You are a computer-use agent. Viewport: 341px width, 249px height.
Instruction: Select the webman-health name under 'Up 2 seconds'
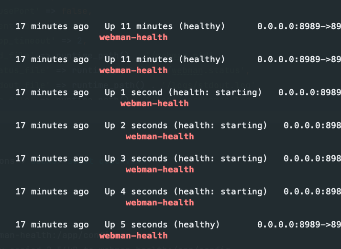coord(160,136)
